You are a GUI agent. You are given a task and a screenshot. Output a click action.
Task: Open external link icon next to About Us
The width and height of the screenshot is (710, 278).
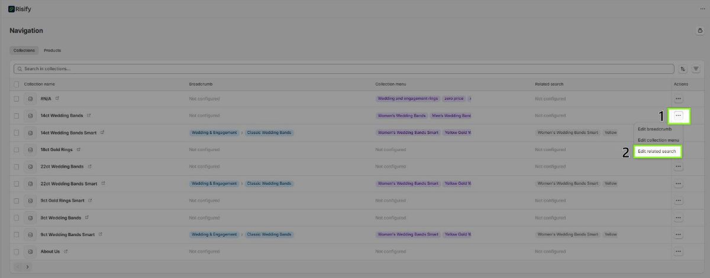pos(66,251)
